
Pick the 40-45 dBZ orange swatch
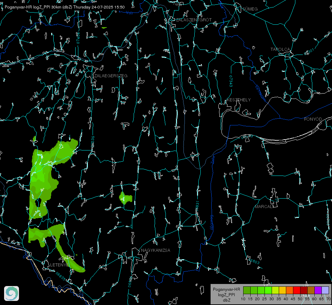pos(290,290)
